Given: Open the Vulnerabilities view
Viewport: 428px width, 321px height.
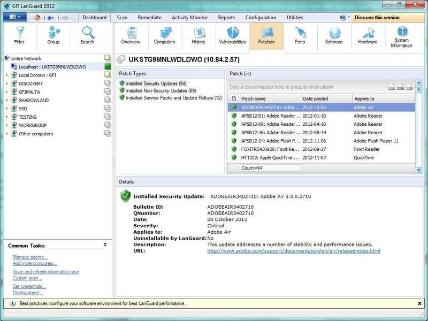Looking at the screenshot, I should 232,35.
